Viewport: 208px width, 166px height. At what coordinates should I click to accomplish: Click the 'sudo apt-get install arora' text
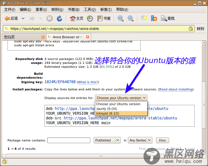[34, 45]
